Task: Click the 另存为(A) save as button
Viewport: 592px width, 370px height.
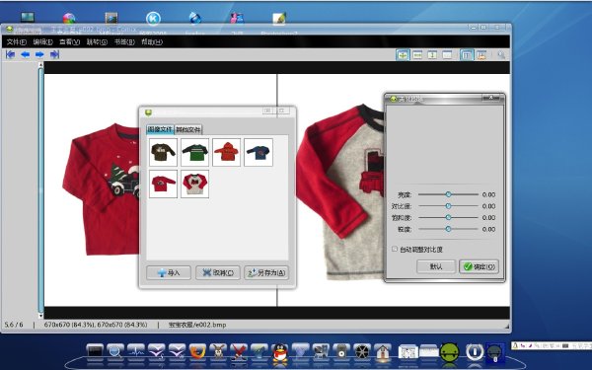Action: pyautogui.click(x=266, y=272)
